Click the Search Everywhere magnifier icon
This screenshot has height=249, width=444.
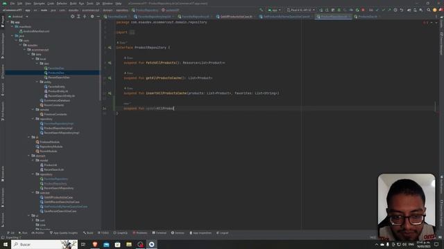(429, 10)
